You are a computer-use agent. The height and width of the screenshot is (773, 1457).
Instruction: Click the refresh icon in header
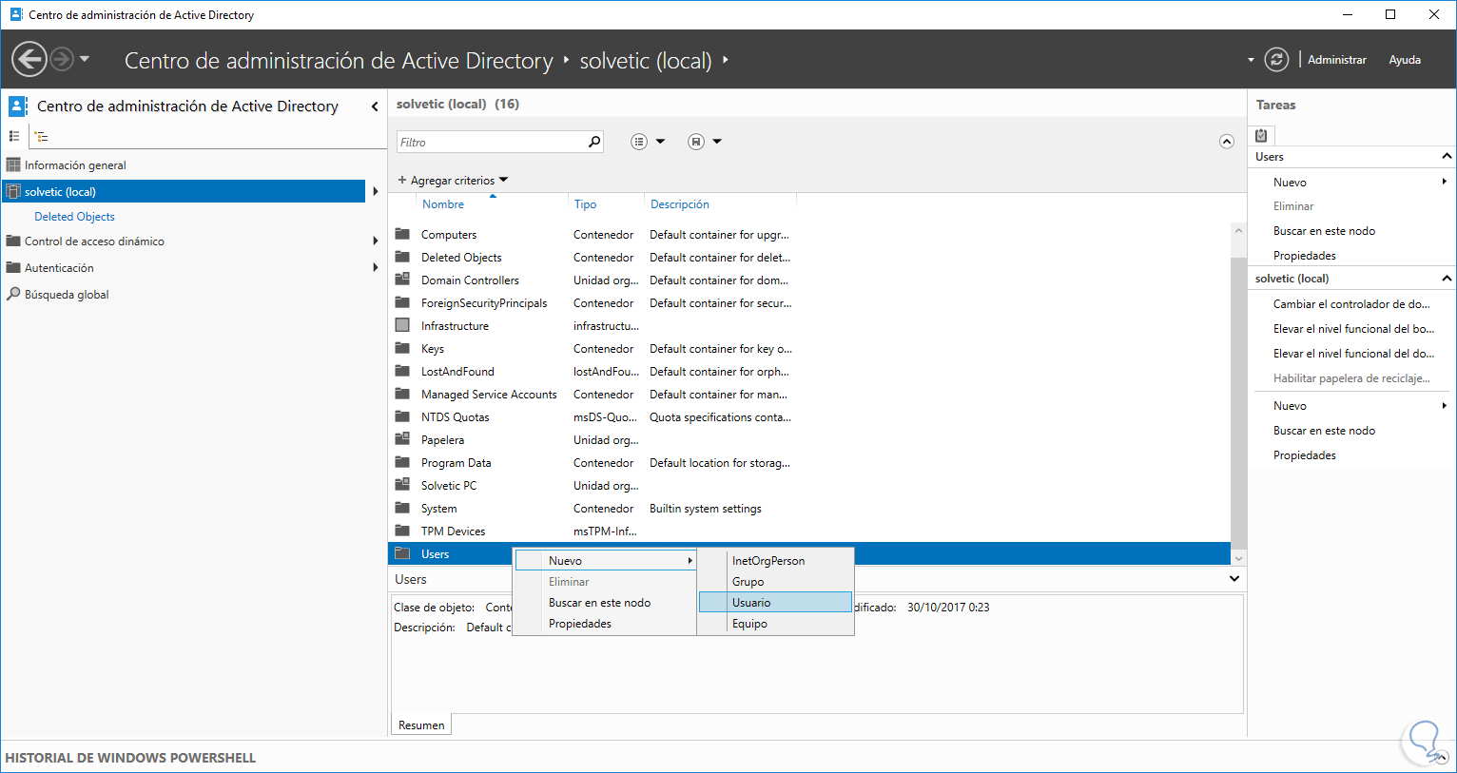1276,60
